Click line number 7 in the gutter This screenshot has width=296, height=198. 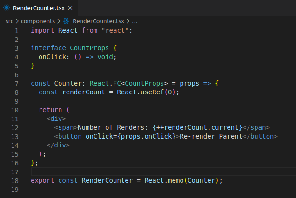pyautogui.click(x=16, y=83)
